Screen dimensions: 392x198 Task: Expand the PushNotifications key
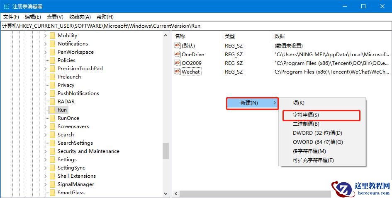(x=46, y=93)
